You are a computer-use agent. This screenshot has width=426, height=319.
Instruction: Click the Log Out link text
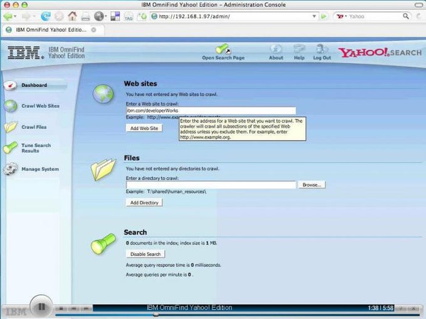coord(322,58)
